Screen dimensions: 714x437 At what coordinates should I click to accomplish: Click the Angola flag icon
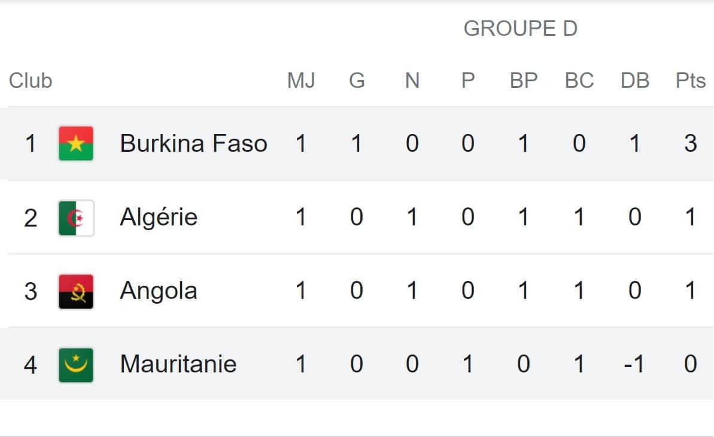(x=76, y=292)
